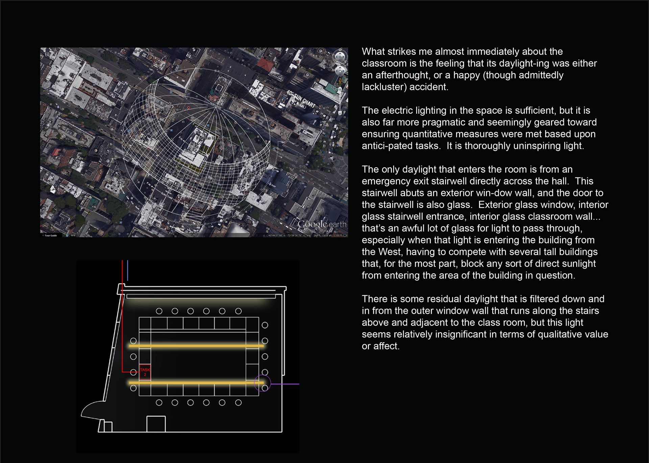Click the N north-reset compass marker

click(340, 50)
